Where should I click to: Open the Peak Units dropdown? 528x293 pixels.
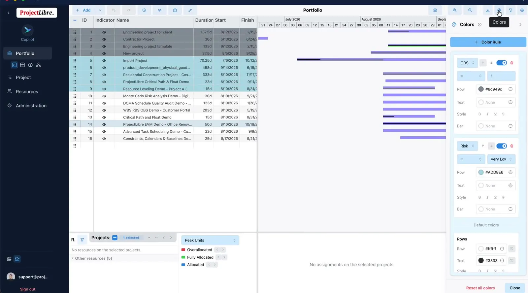click(210, 240)
